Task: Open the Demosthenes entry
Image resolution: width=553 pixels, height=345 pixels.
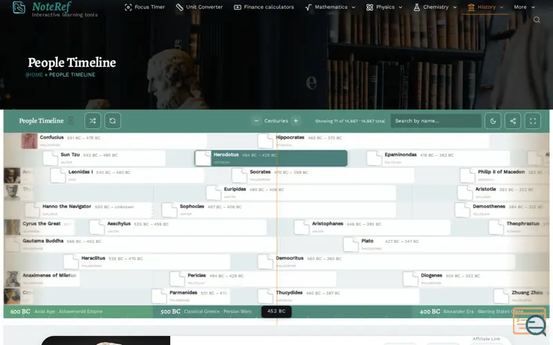Action: pos(502,210)
